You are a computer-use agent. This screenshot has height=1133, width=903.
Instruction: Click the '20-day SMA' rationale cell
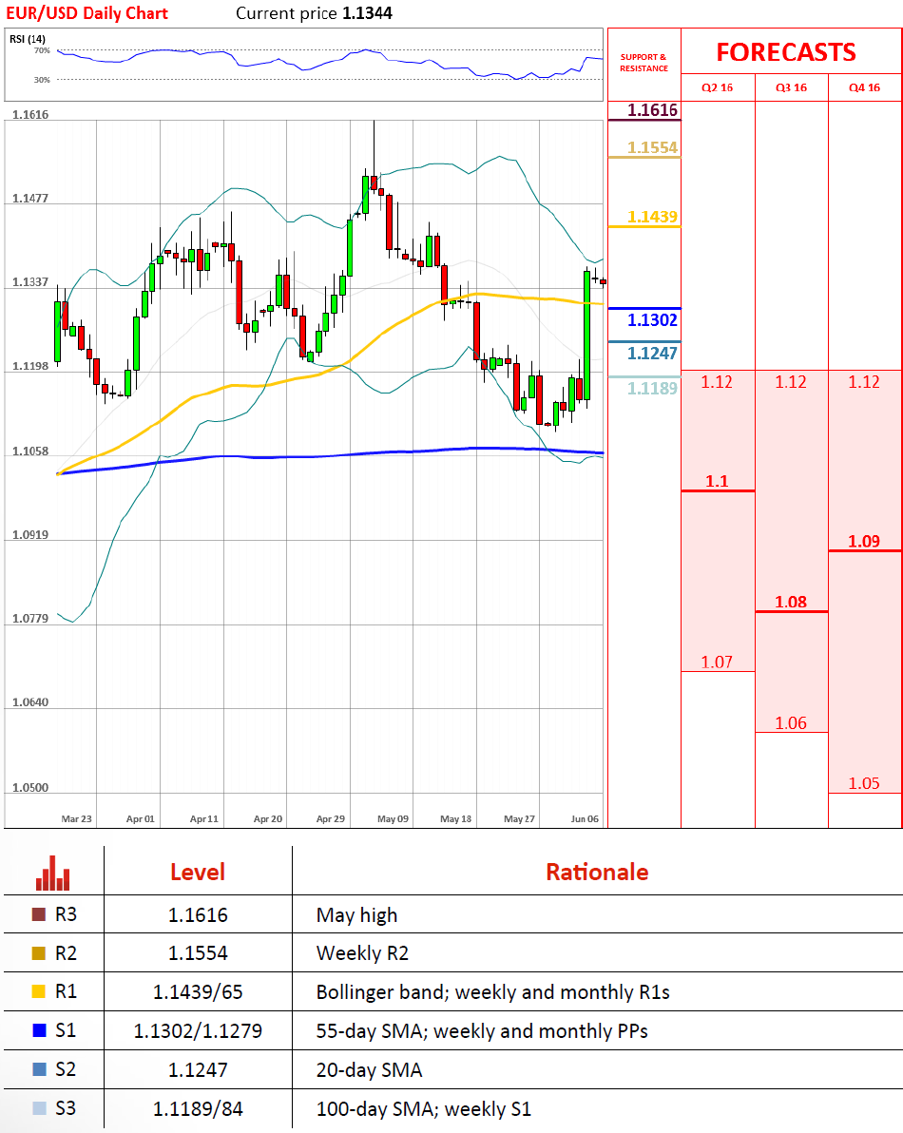click(x=369, y=1070)
